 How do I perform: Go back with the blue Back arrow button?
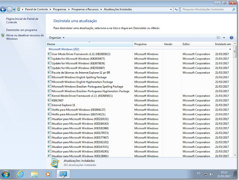(x=3, y=9)
